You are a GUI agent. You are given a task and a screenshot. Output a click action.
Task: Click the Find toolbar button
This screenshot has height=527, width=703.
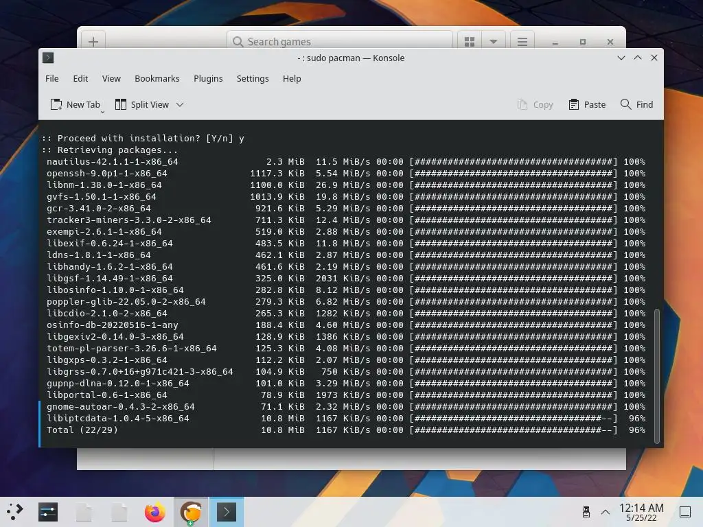pos(636,104)
